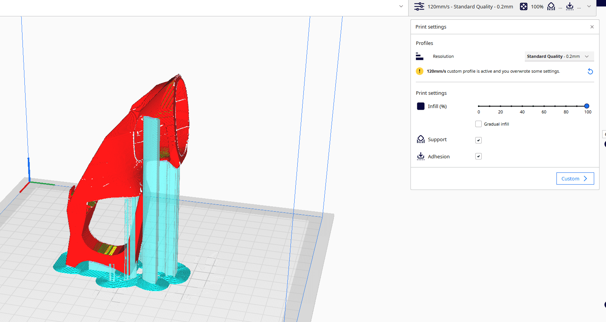
Task: Click the support icon in header bar
Action: pos(551,6)
